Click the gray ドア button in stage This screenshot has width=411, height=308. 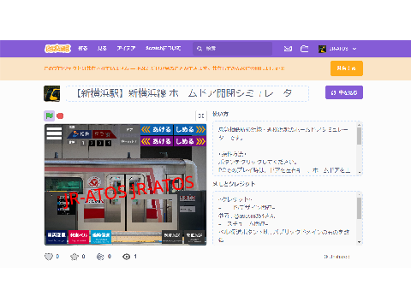[129, 130]
